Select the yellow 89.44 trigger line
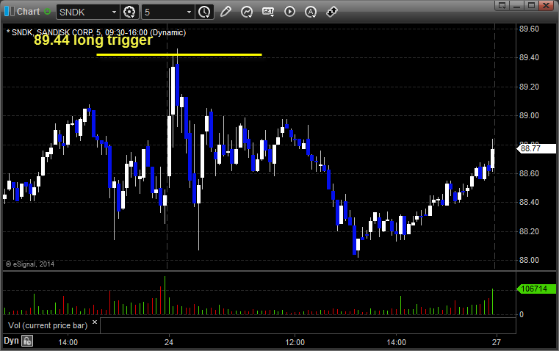559x351 pixels. pos(179,54)
